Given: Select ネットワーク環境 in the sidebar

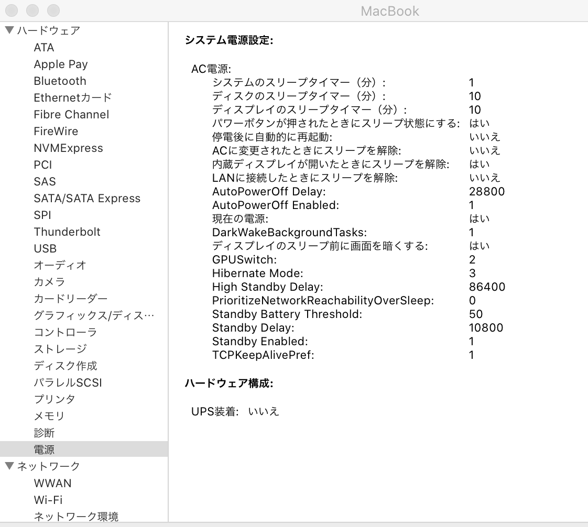Looking at the screenshot, I should (76, 517).
